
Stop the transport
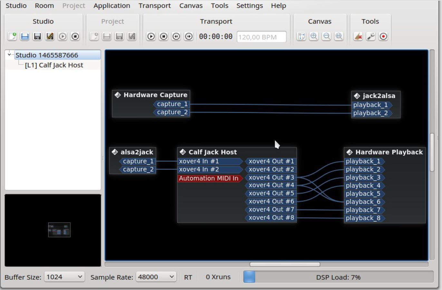[x=164, y=36]
